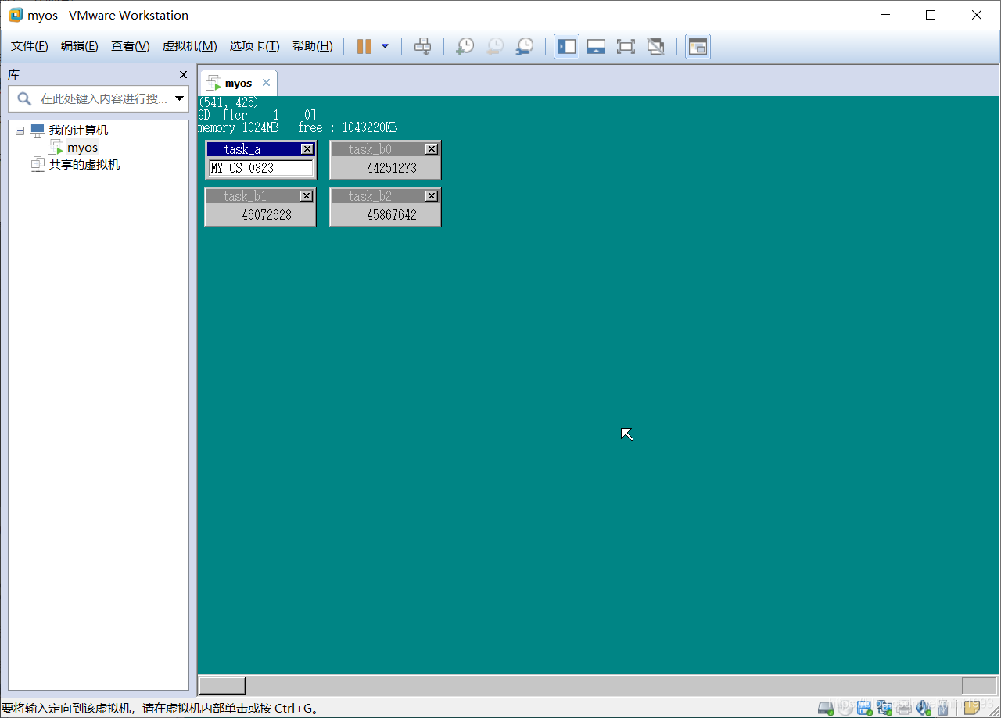Close the 库 library panel
This screenshot has width=1001, height=718.
click(x=183, y=75)
